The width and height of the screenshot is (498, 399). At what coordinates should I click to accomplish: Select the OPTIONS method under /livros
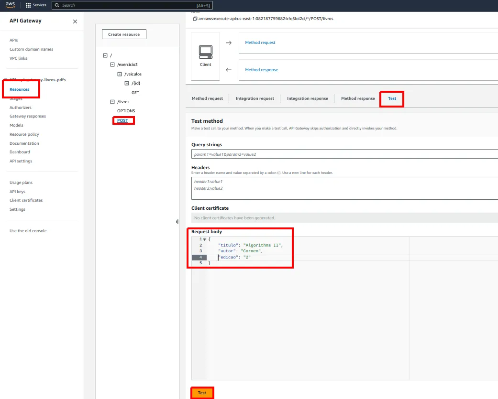click(x=126, y=111)
